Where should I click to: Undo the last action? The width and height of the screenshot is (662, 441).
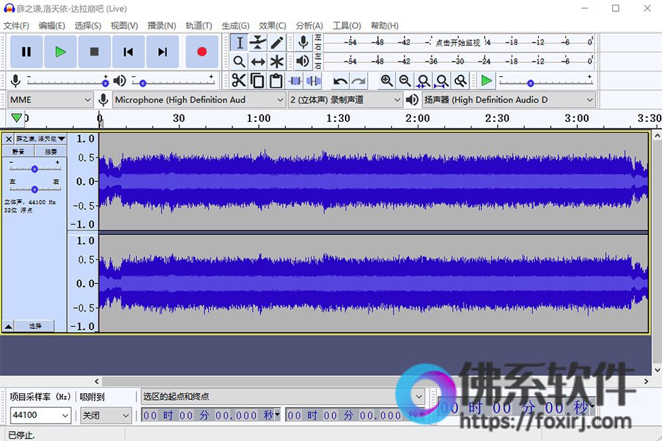pos(340,80)
